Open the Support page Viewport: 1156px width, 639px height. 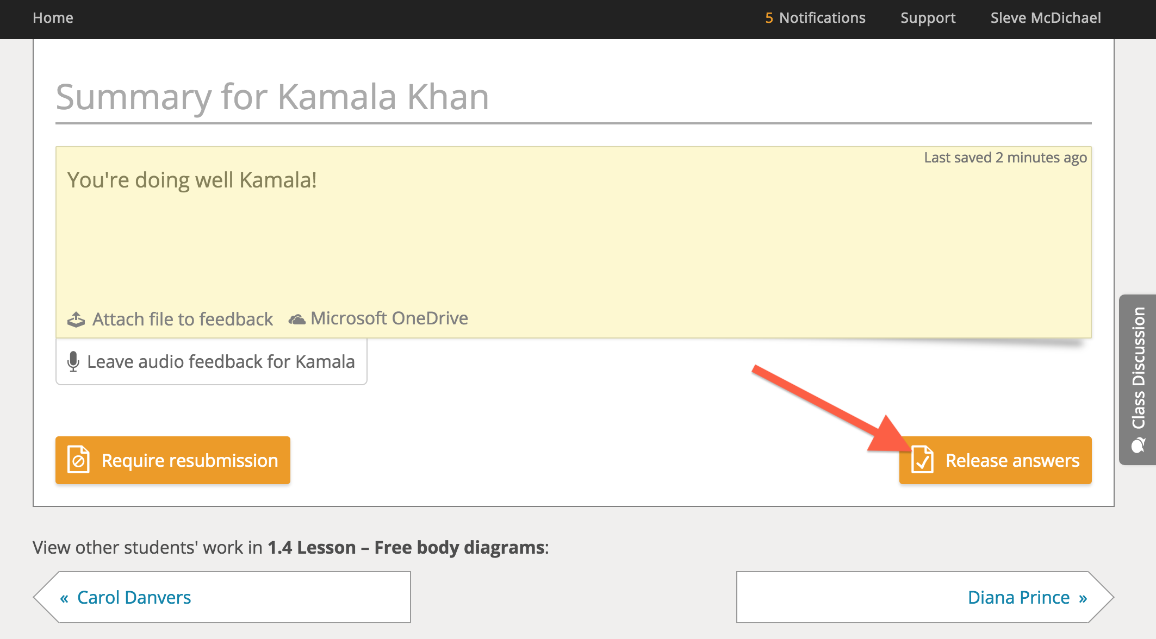point(928,18)
